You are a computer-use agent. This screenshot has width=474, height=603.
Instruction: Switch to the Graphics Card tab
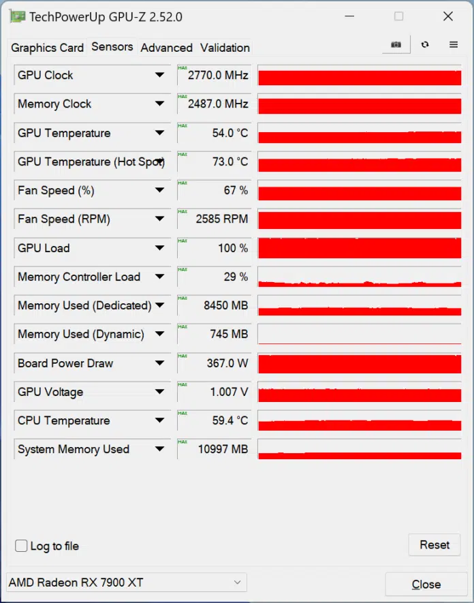point(47,48)
